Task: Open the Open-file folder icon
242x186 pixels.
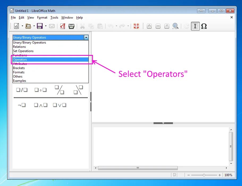Action: coord(28,26)
